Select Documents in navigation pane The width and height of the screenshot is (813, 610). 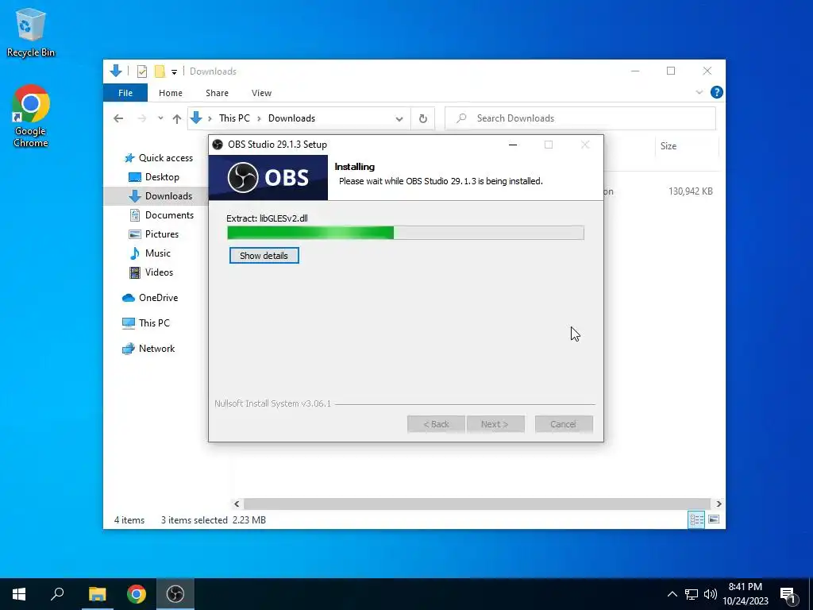click(x=161, y=214)
